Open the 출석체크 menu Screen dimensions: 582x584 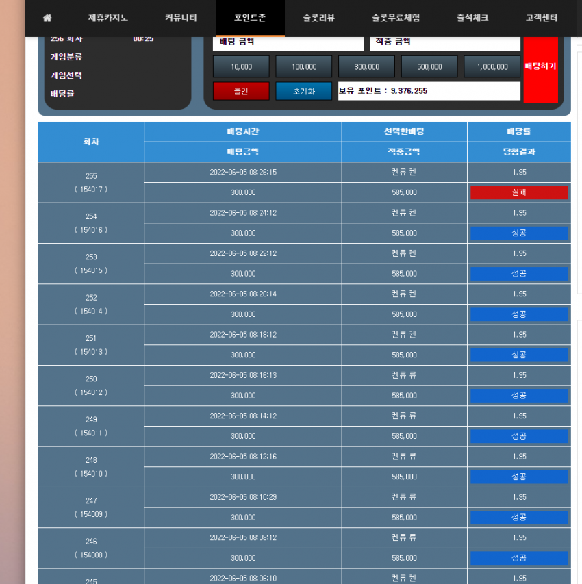472,18
